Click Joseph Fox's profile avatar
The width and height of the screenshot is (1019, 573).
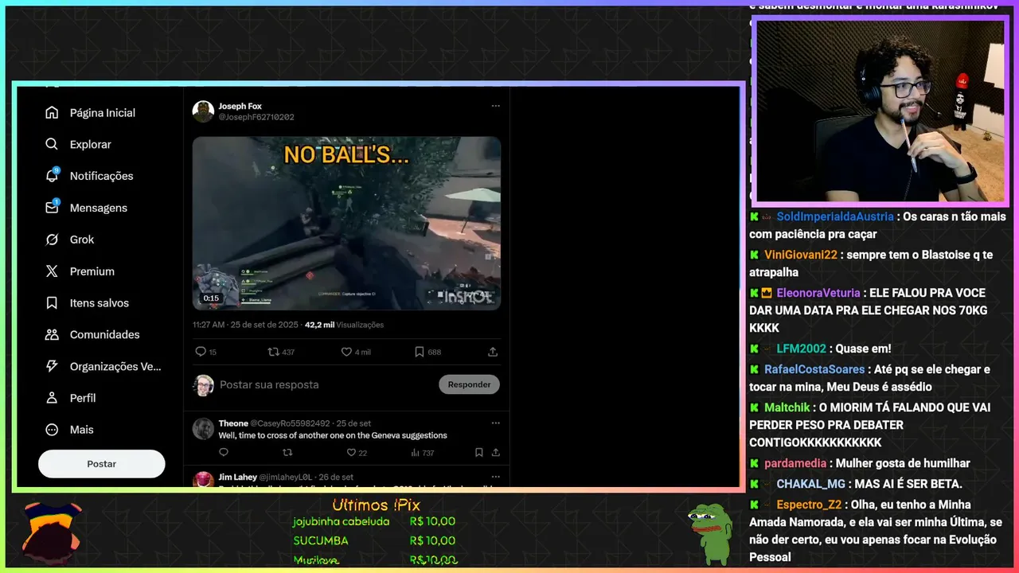(x=203, y=111)
